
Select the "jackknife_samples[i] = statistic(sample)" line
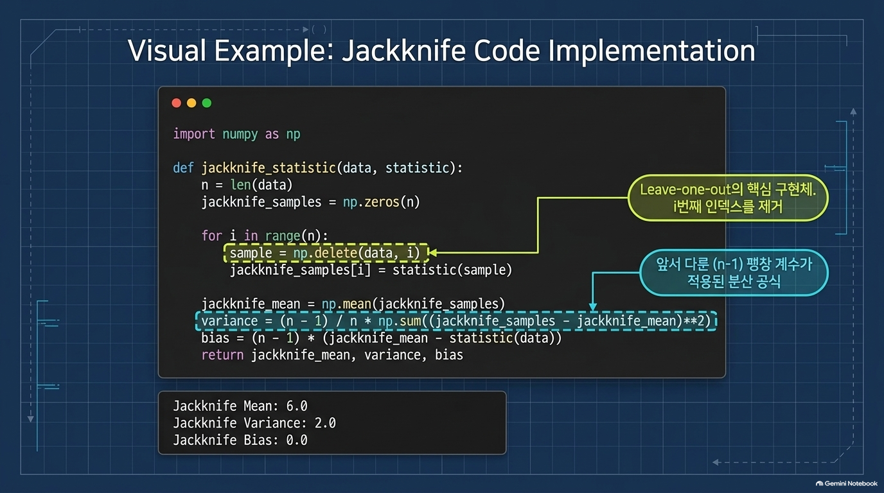coord(371,270)
